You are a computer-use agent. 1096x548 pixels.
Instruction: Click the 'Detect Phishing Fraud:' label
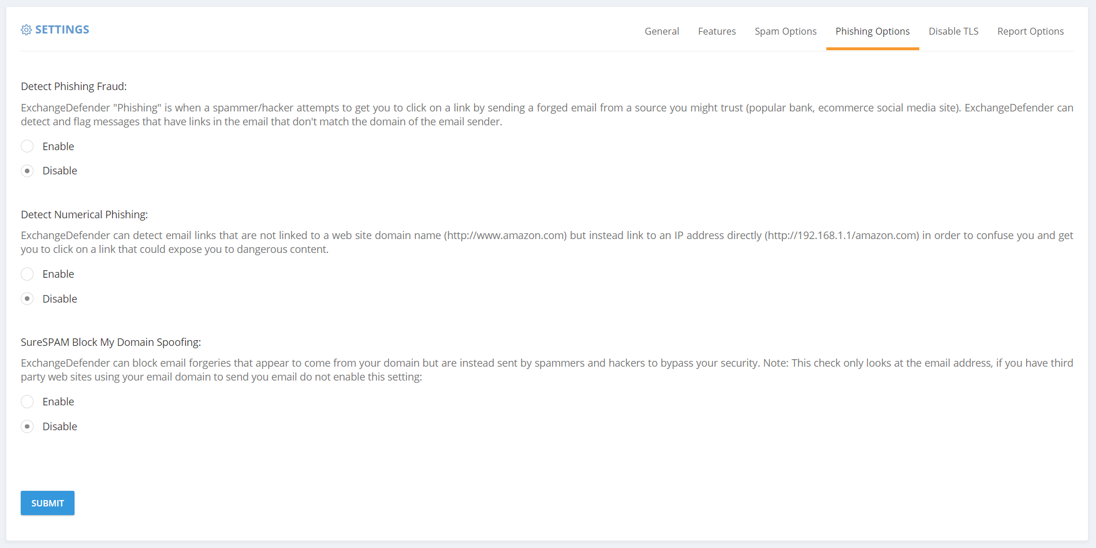74,87
